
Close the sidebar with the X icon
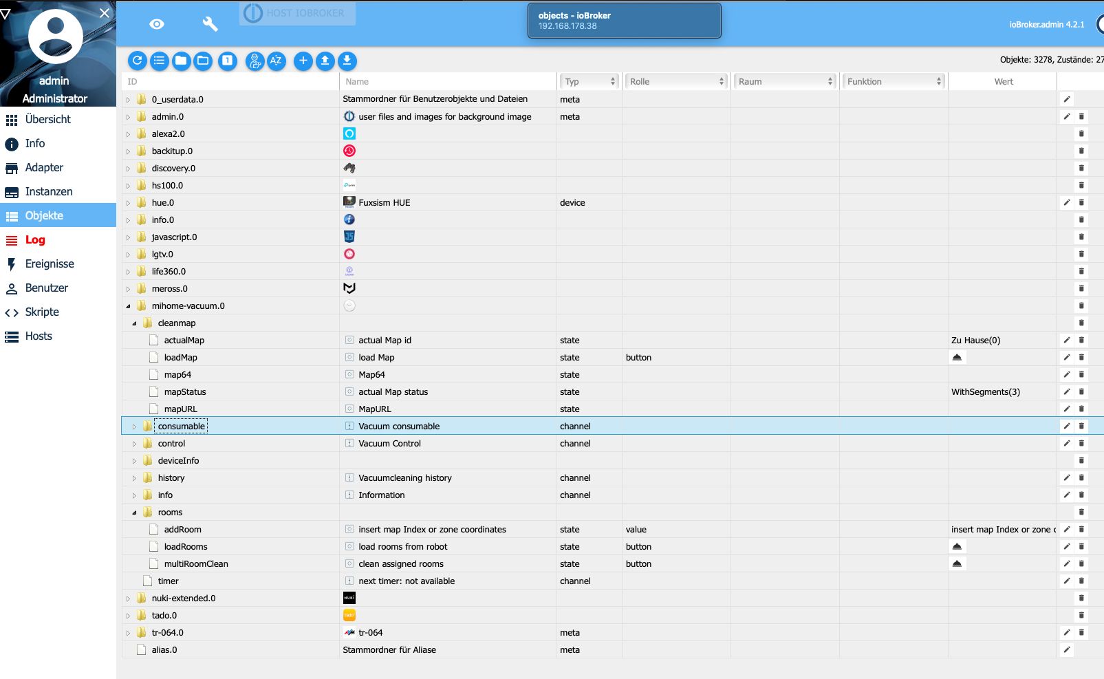105,13
